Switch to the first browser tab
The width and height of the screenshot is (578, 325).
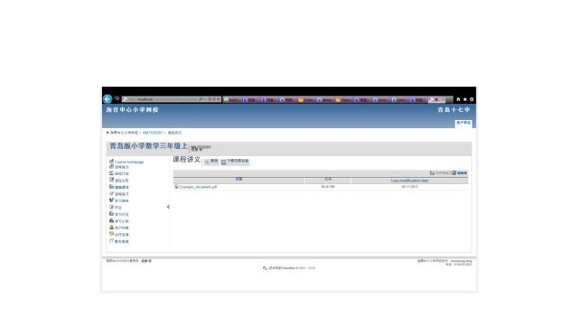click(x=232, y=99)
